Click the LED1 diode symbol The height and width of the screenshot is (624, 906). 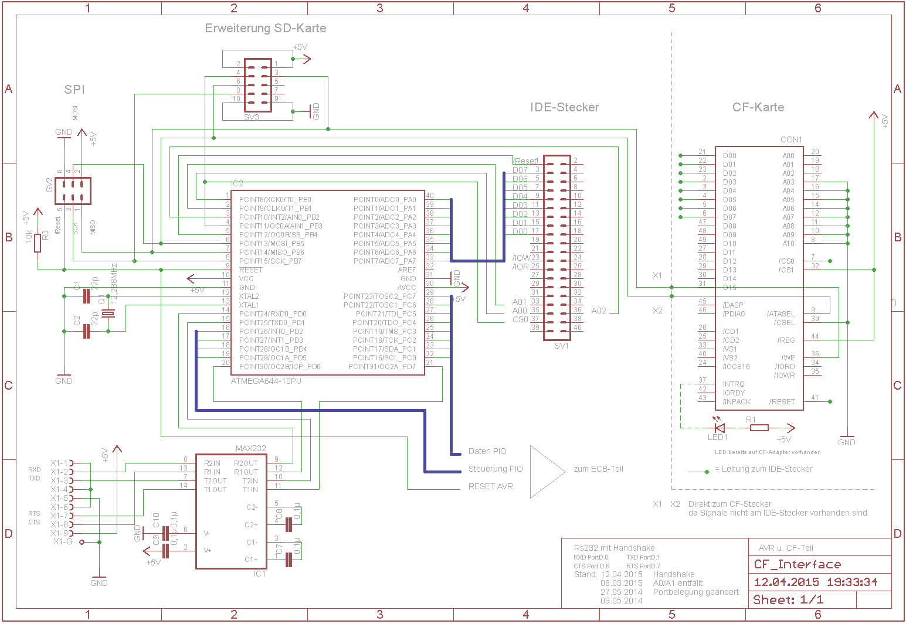click(719, 428)
